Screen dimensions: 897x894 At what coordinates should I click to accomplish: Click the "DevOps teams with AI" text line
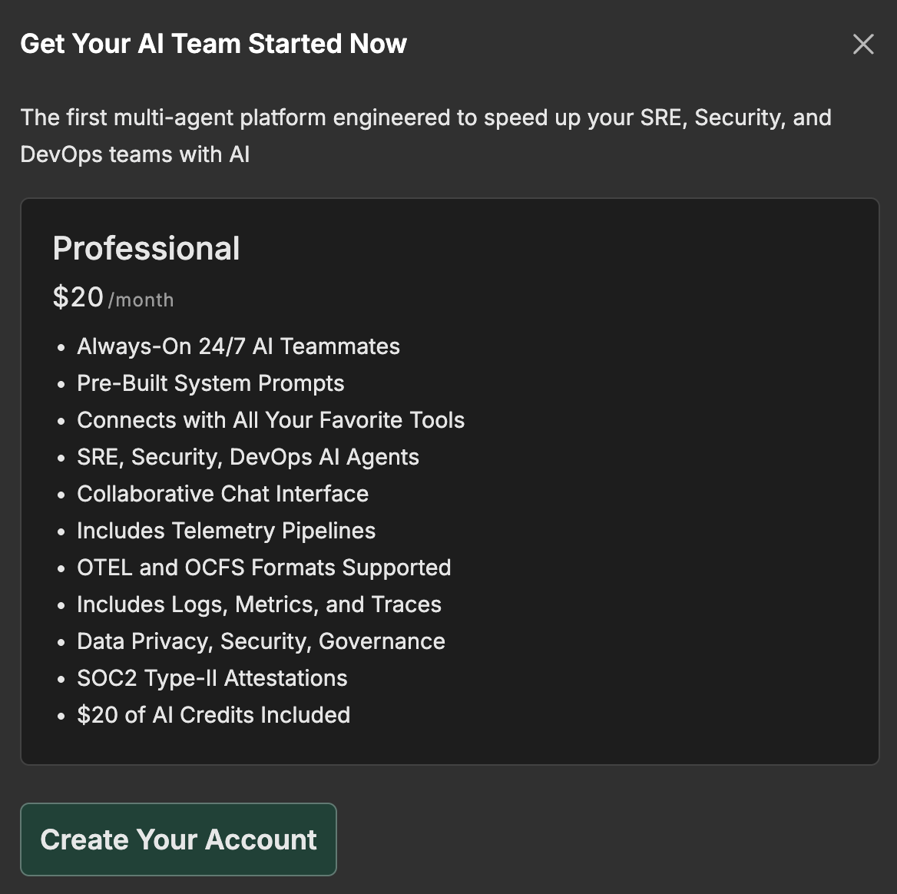(135, 154)
